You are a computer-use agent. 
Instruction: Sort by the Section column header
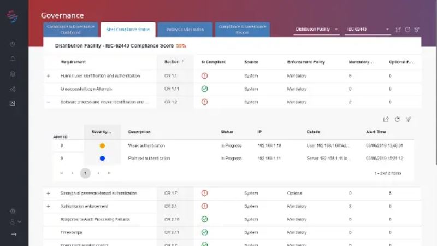(x=174, y=62)
